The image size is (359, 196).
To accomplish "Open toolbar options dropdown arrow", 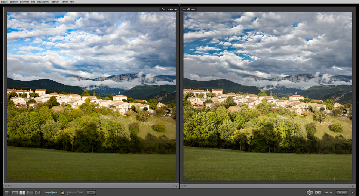I will [352, 192].
